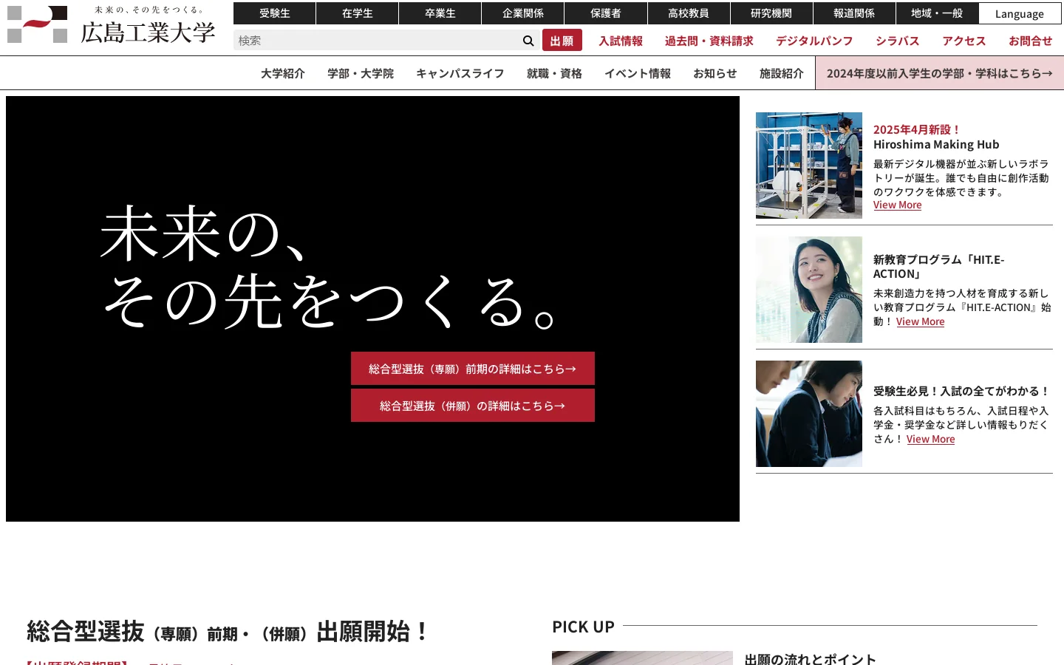
Task: Click the search magnifier icon
Action: tap(528, 41)
